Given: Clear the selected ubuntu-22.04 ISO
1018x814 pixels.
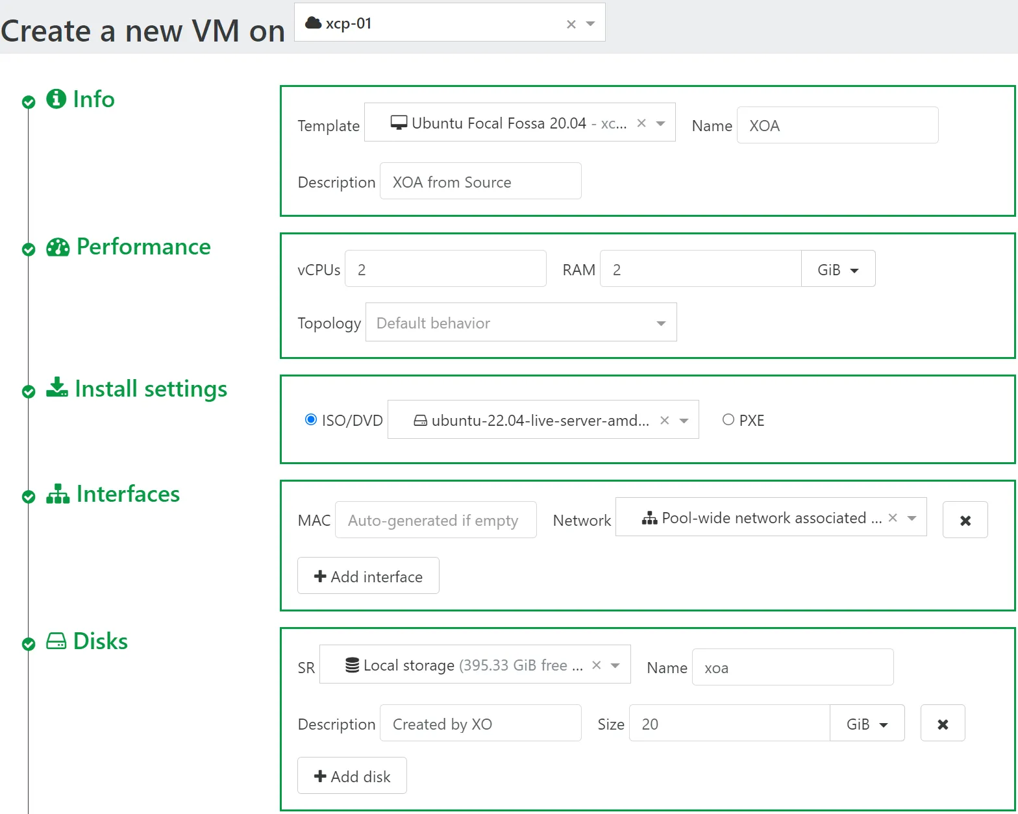Looking at the screenshot, I should [x=665, y=421].
